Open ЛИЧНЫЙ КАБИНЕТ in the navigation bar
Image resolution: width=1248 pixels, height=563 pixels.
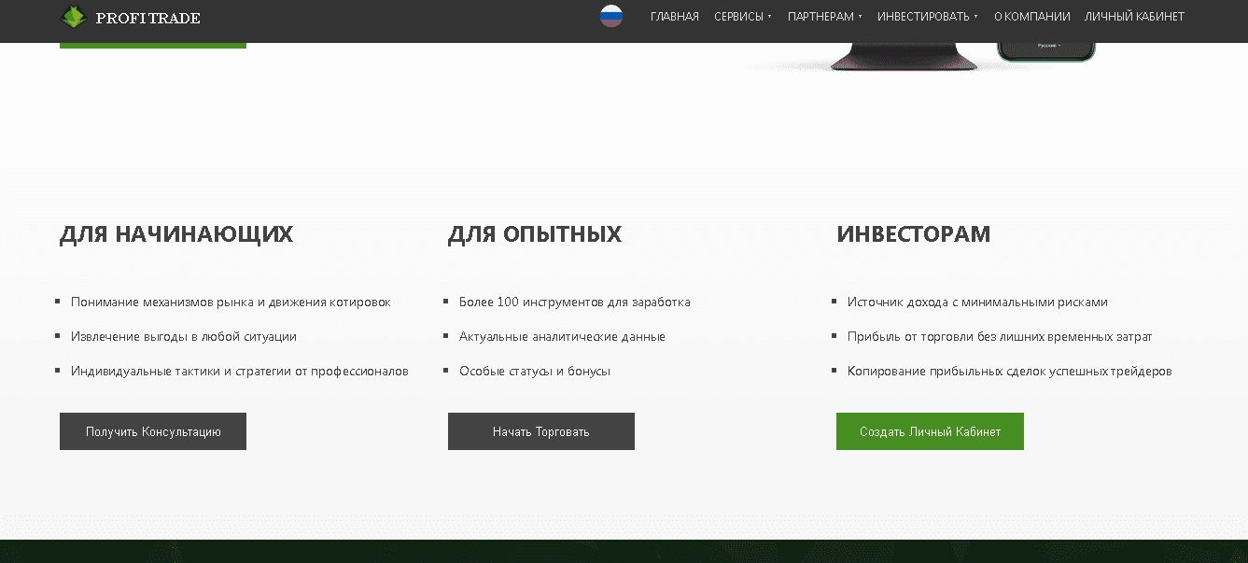[1134, 17]
